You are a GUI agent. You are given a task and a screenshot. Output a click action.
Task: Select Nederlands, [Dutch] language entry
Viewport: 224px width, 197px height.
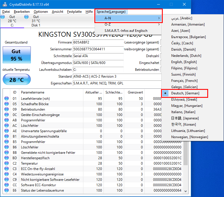(193, 56)
